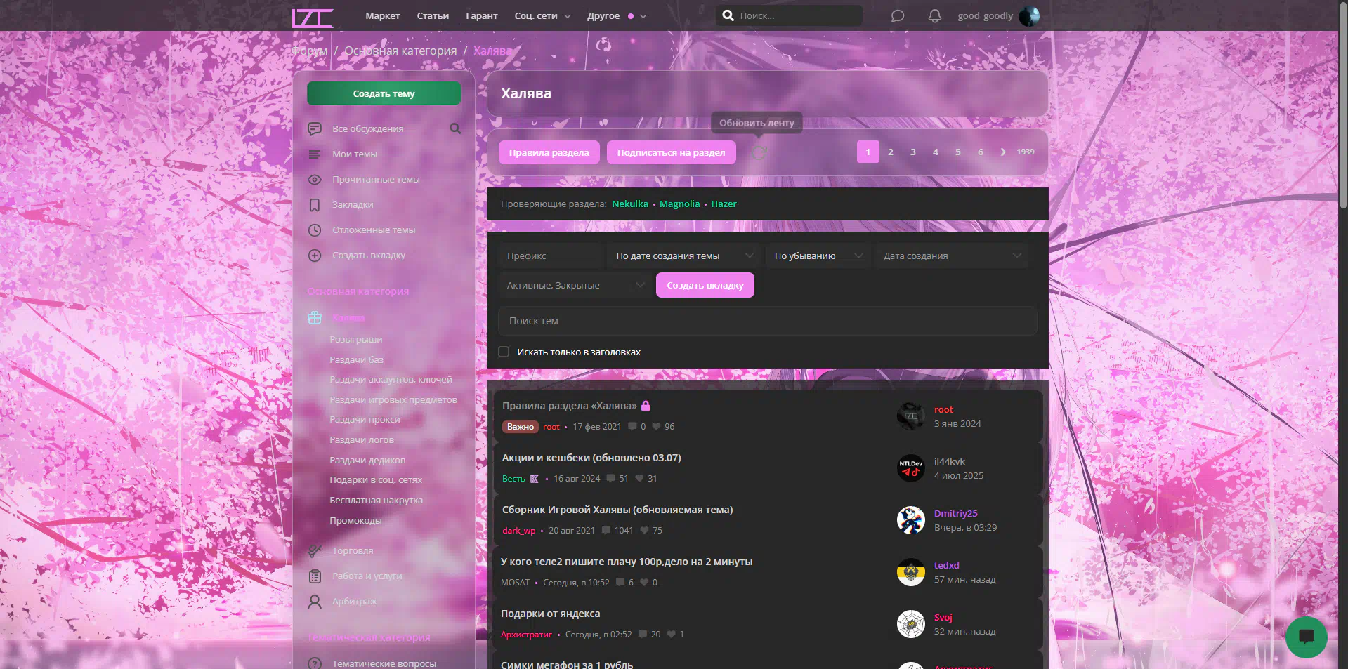Click the search magnifier in header
This screenshot has height=669, width=1348.
(x=728, y=15)
